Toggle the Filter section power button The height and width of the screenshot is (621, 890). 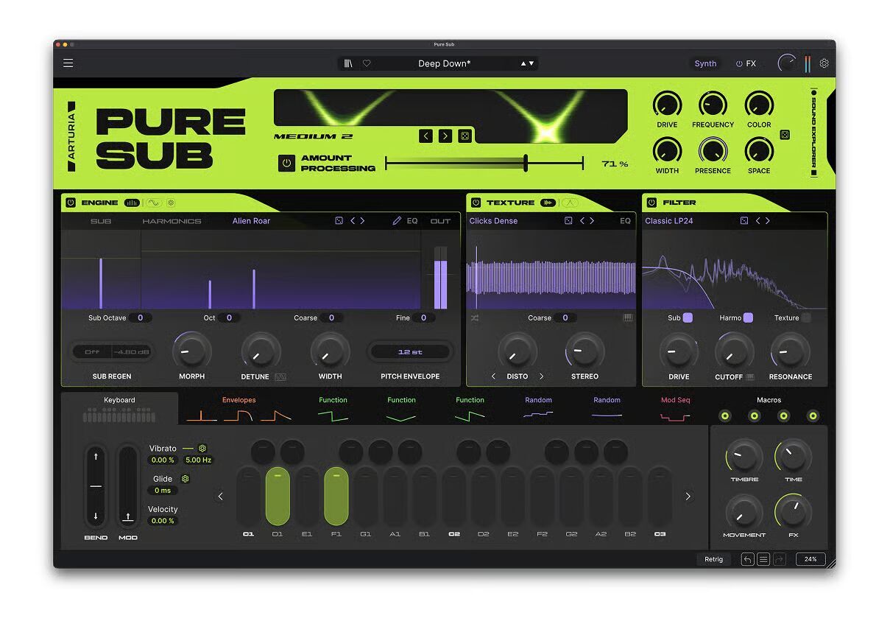pyautogui.click(x=651, y=202)
